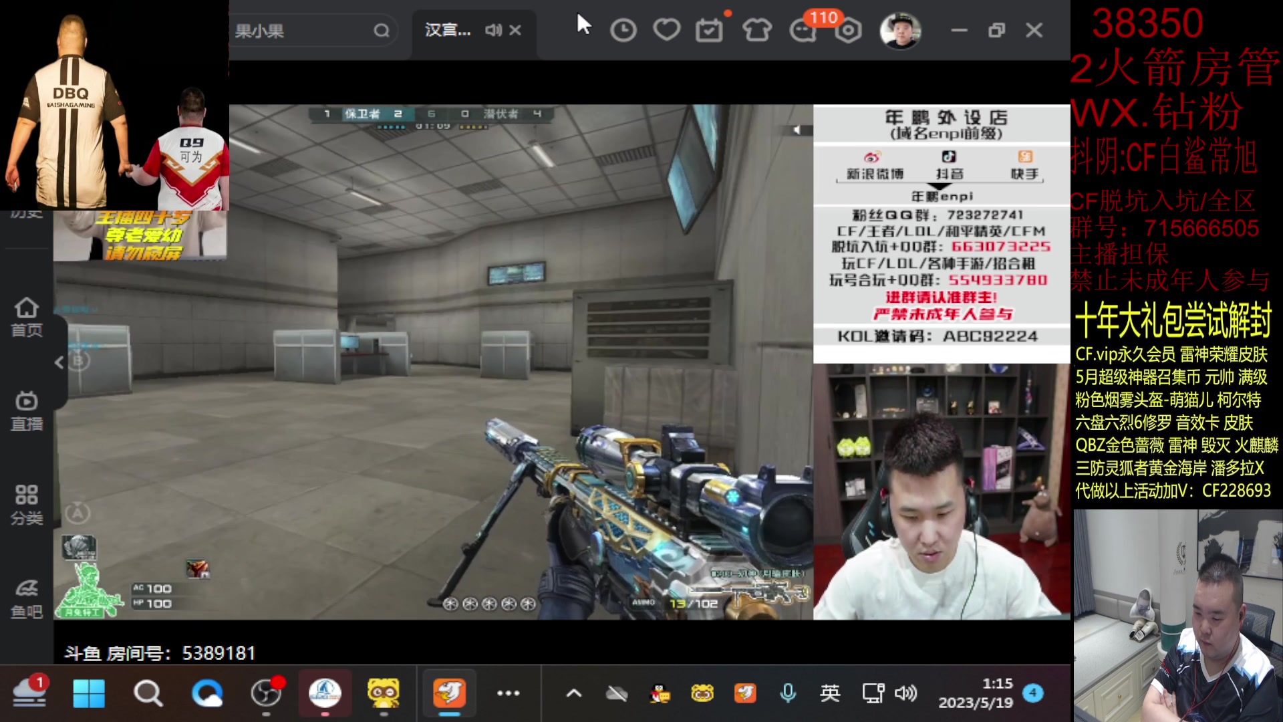The height and width of the screenshot is (722, 1283).
Task: Toggle the microphone tray icon
Action: [789, 693]
